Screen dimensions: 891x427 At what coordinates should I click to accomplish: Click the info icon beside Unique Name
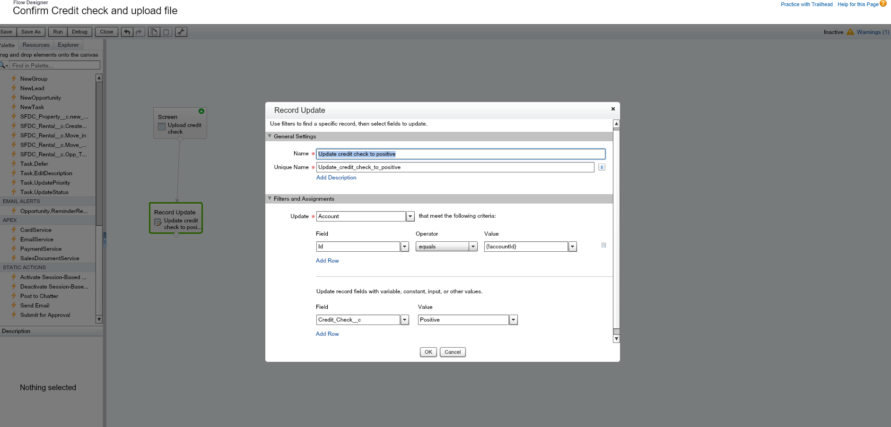coord(602,167)
